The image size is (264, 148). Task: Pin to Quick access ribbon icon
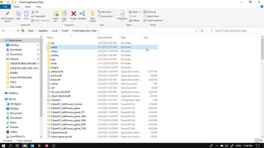[x=7, y=16]
